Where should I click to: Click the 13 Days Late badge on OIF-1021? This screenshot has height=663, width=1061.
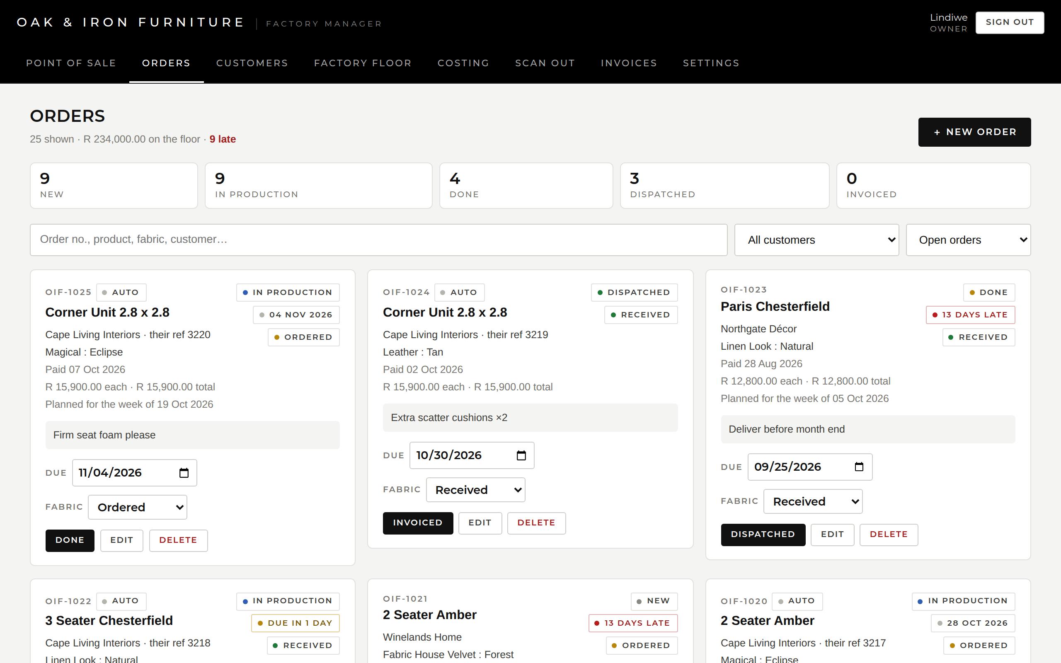click(x=633, y=623)
